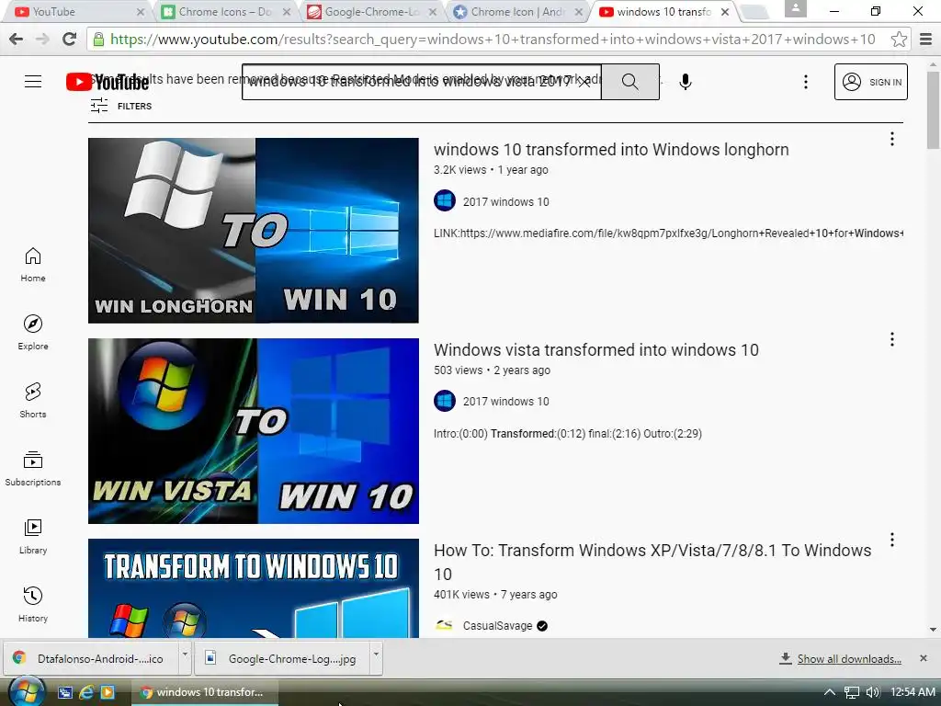Clear the search box text with X
This screenshot has height=706, width=941.
click(584, 82)
